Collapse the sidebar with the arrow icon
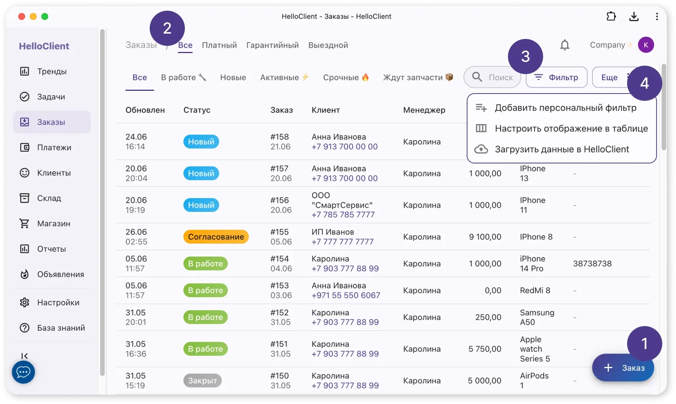This screenshot has width=676, height=404. 24,356
